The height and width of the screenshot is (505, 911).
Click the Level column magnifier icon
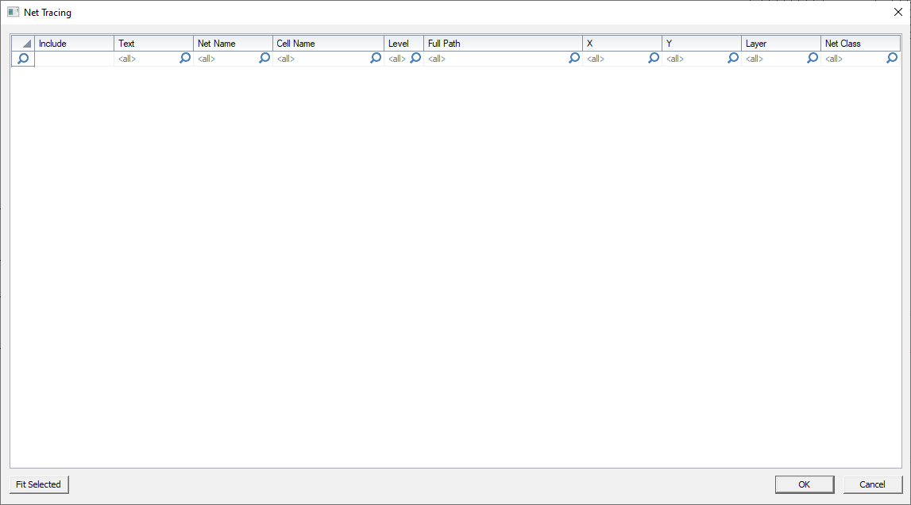pos(415,58)
